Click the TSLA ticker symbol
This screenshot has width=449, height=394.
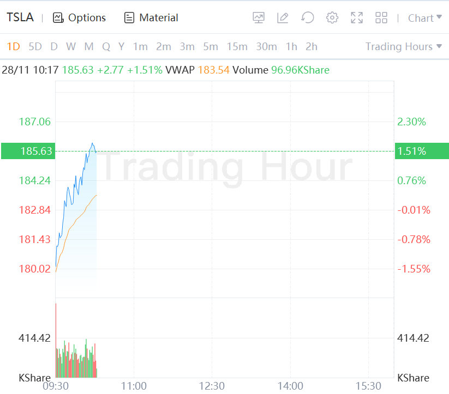20,17
